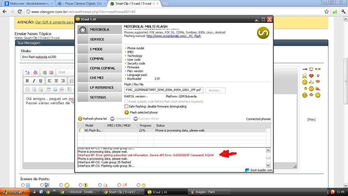Click the table properties icon
The width and height of the screenshot is (348, 196).
pos(34,89)
